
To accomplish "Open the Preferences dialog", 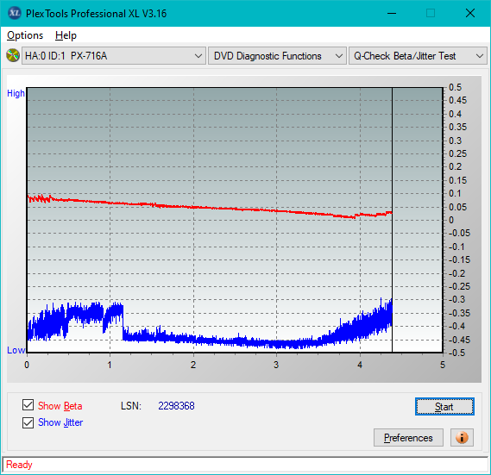I will pyautogui.click(x=408, y=437).
